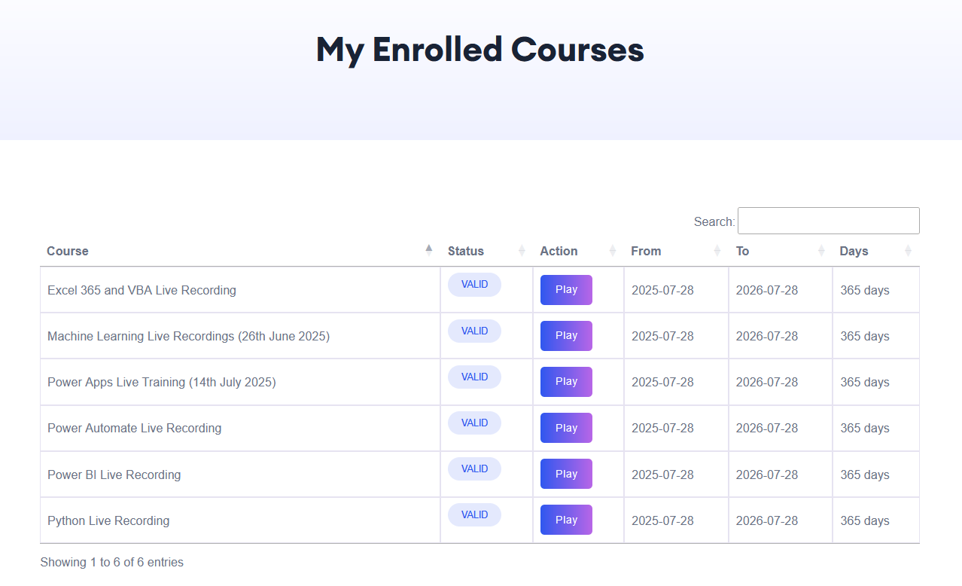This screenshot has height=586, width=962.
Task: Play the Python Live Recording course
Action: pos(566,519)
